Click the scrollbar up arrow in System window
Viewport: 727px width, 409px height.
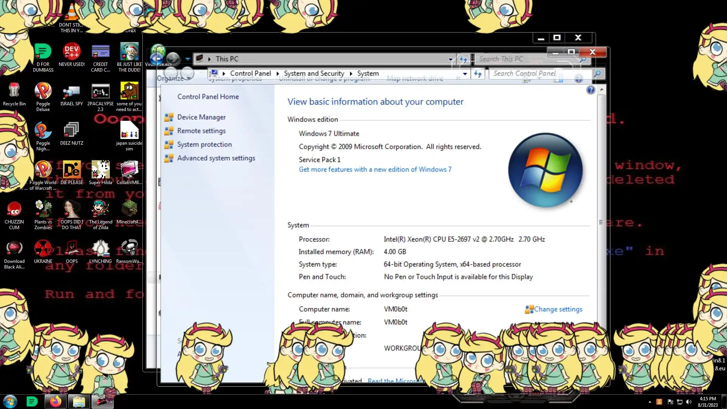coord(601,90)
